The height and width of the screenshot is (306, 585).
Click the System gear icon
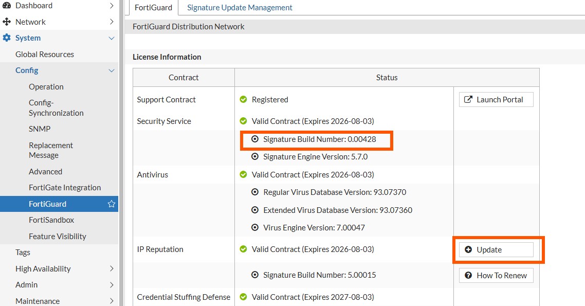click(7, 38)
